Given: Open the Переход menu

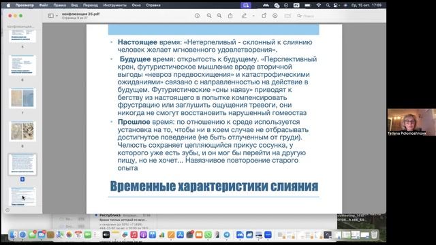Looking at the screenshot, I should [x=91, y=5].
